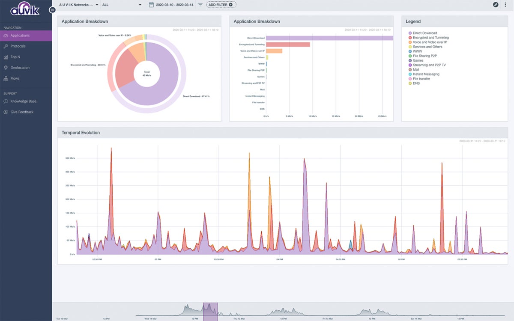Open Top N via its chart icon
Viewport: 514px width, 321px height.
[5, 56]
